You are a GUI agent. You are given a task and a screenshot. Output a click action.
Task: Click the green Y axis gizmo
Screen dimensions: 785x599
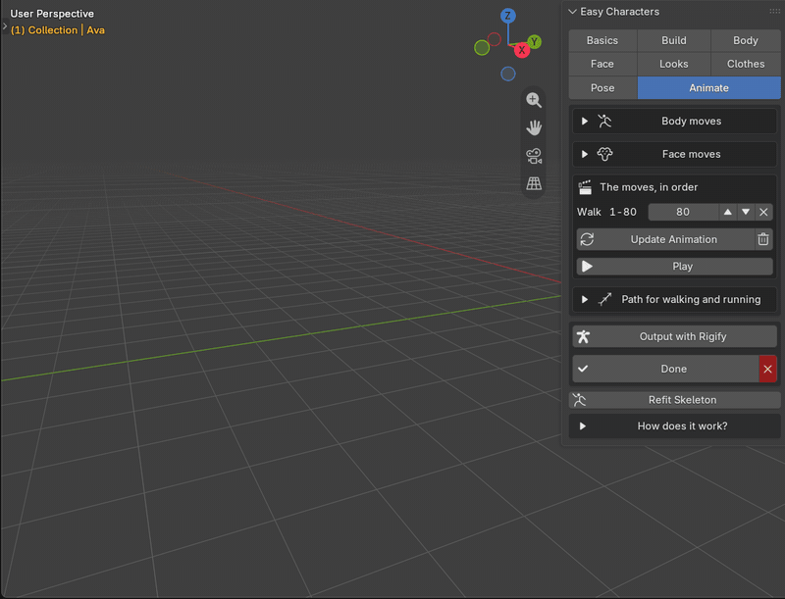tap(534, 41)
